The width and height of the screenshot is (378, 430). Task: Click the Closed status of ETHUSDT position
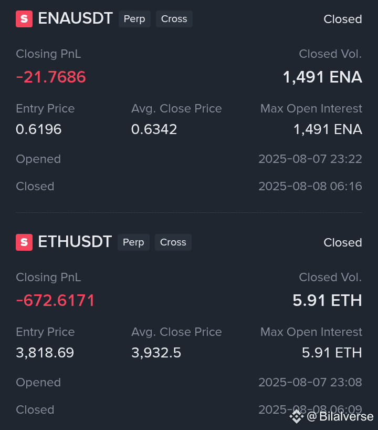click(x=343, y=242)
